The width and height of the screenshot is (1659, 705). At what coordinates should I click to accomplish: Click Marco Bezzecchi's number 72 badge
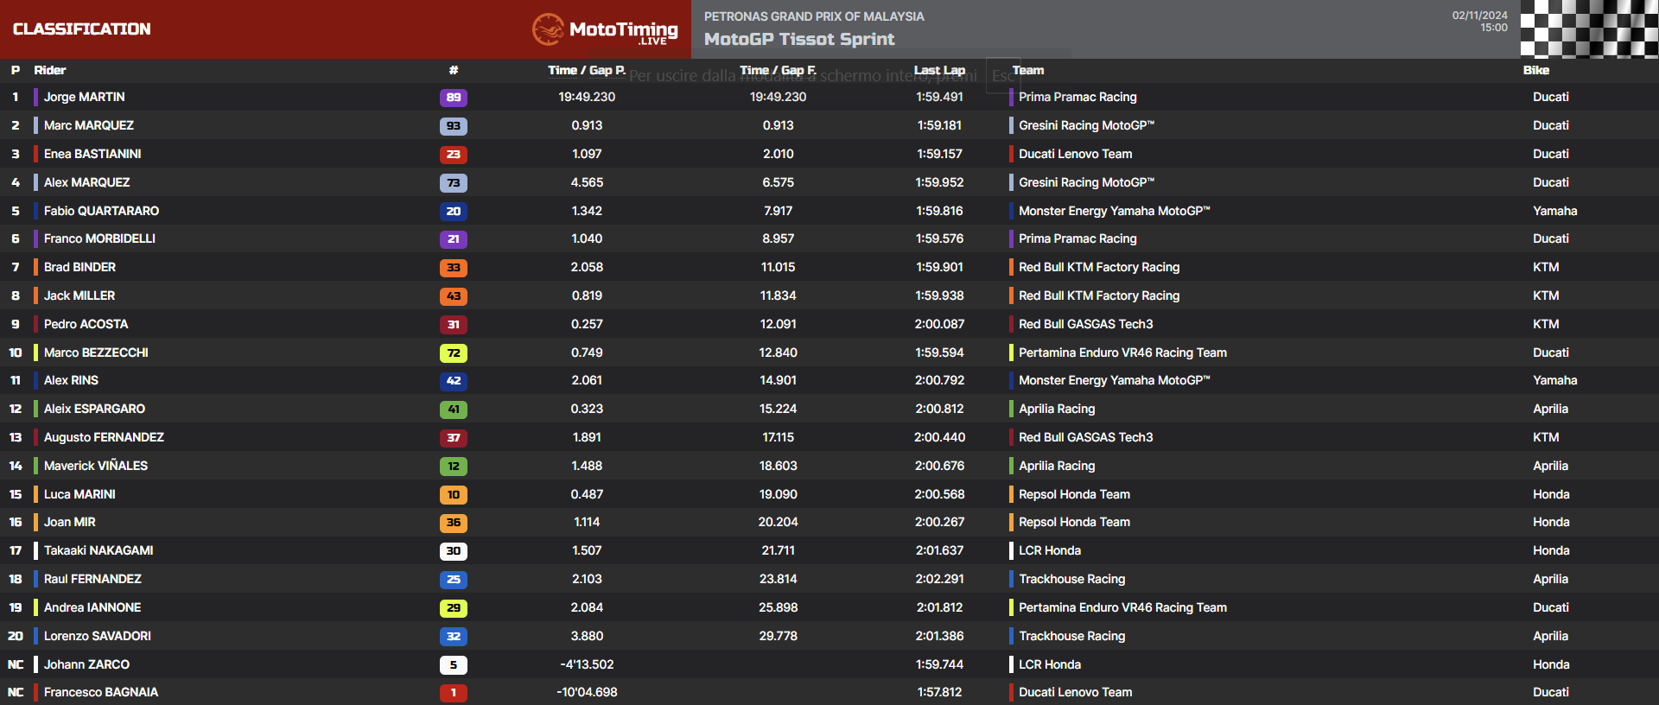pyautogui.click(x=454, y=353)
